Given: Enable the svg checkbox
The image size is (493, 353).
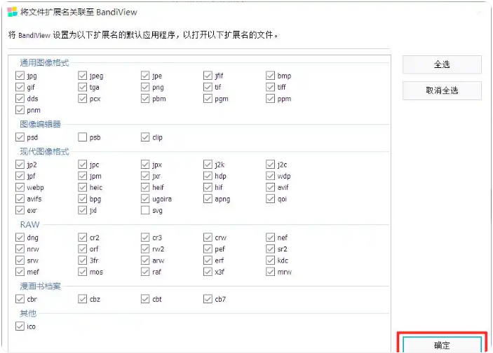Looking at the screenshot, I should click(145, 210).
